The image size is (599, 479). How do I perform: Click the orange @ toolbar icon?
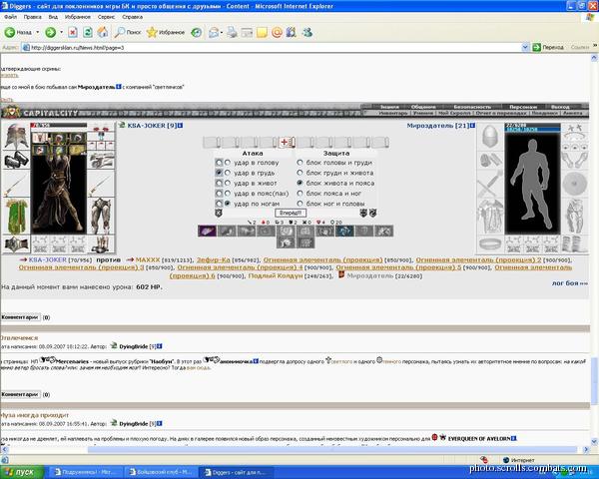click(x=277, y=33)
